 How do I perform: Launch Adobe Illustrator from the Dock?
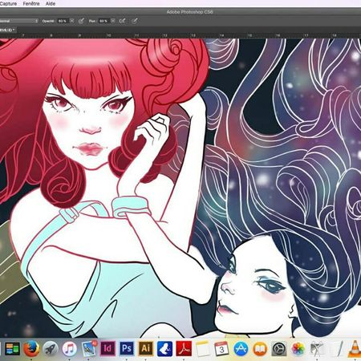146,349
